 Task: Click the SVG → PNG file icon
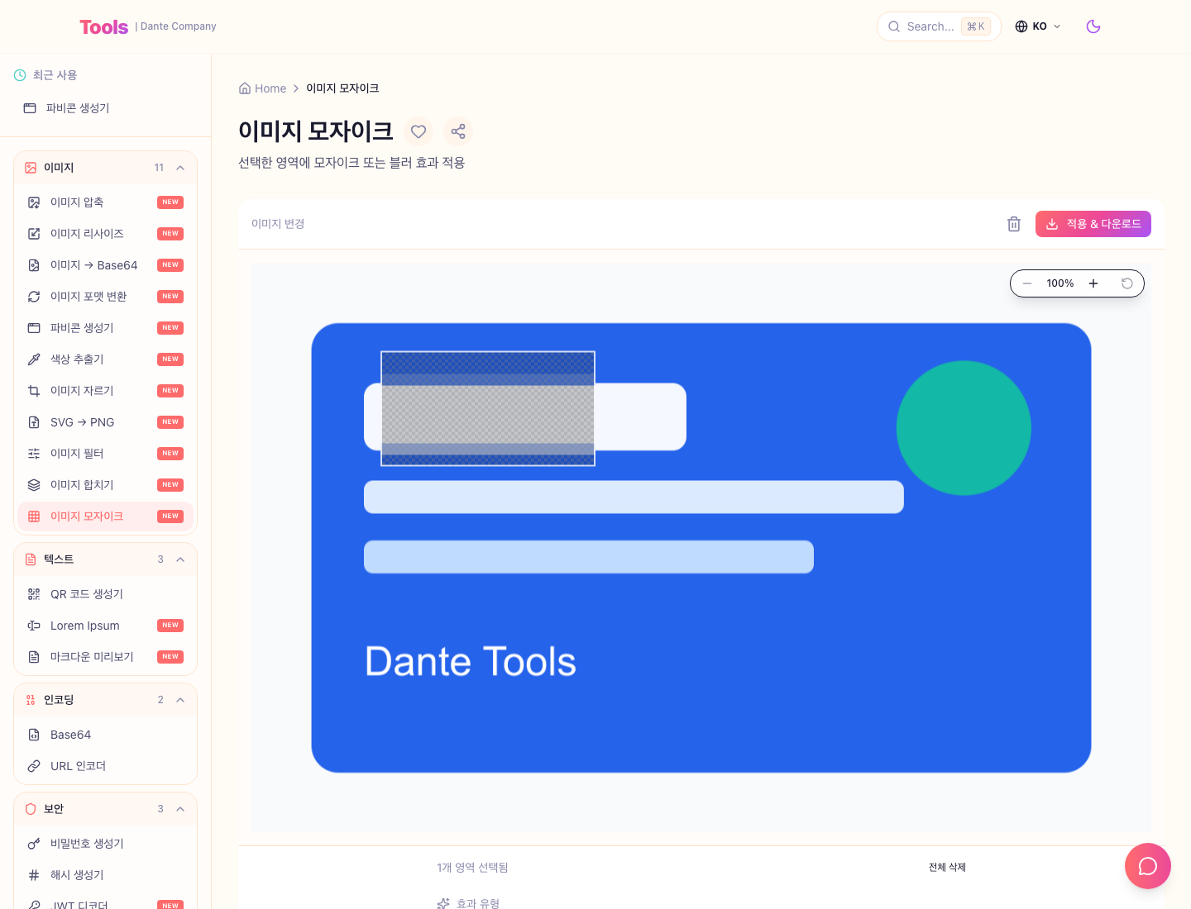34,422
